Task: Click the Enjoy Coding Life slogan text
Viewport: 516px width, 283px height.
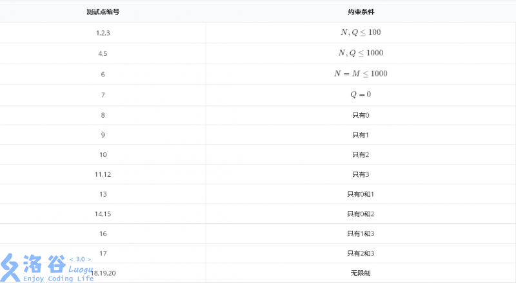Action: coord(59,278)
